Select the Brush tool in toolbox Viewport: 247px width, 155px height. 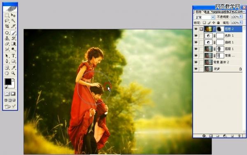(x=14, y=33)
